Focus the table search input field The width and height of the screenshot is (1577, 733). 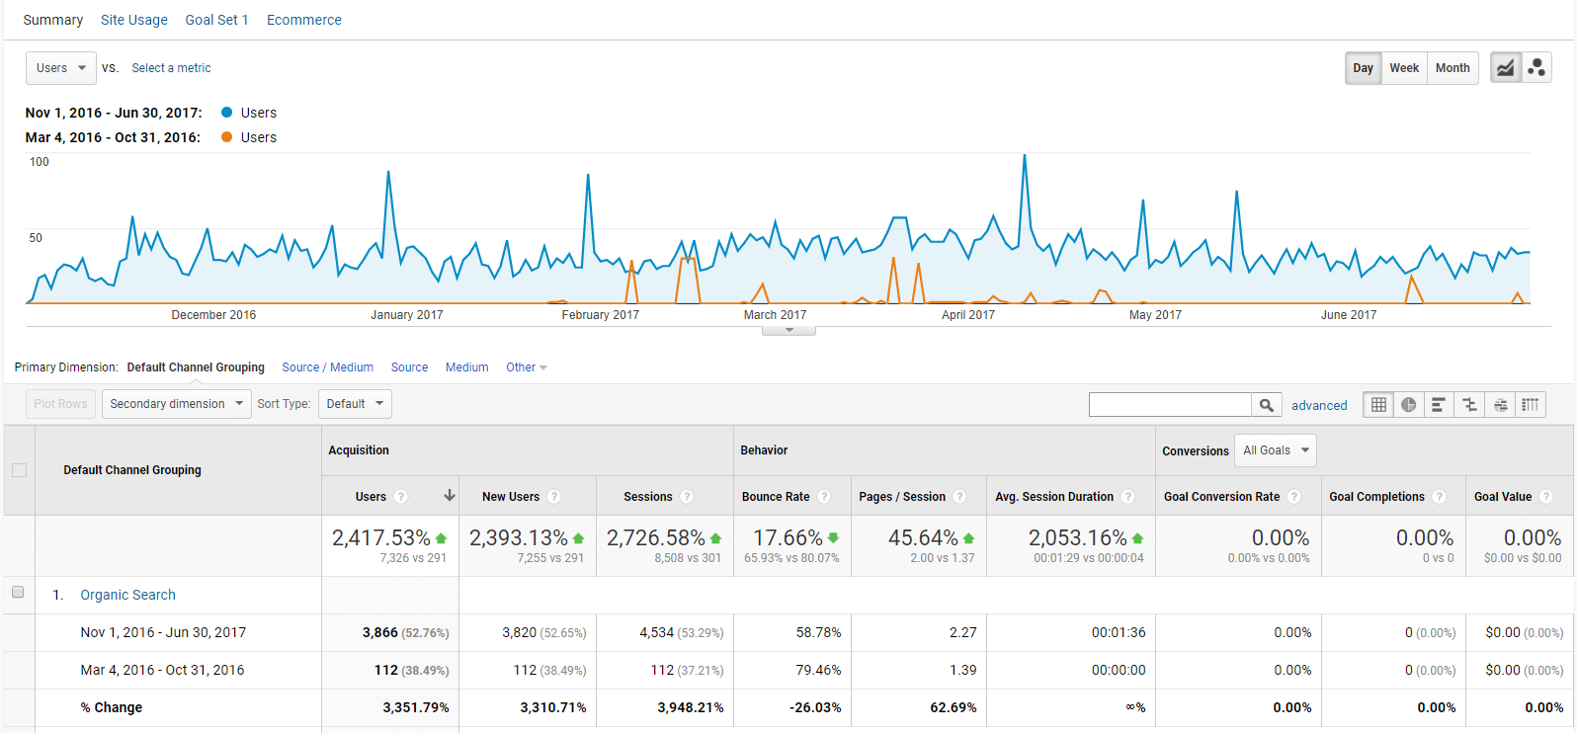[1170, 405]
